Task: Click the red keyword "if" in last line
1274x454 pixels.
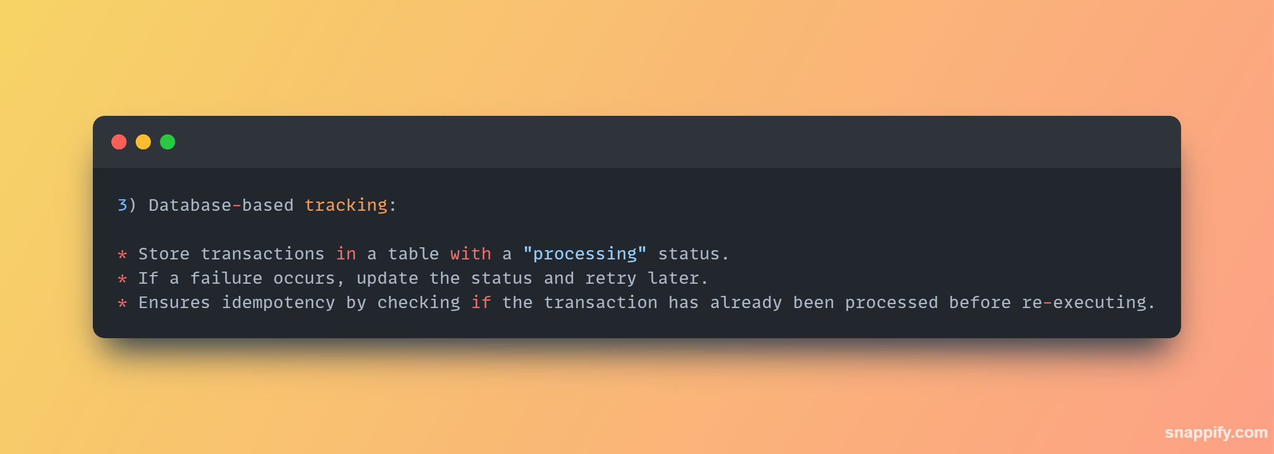Action: [x=481, y=302]
